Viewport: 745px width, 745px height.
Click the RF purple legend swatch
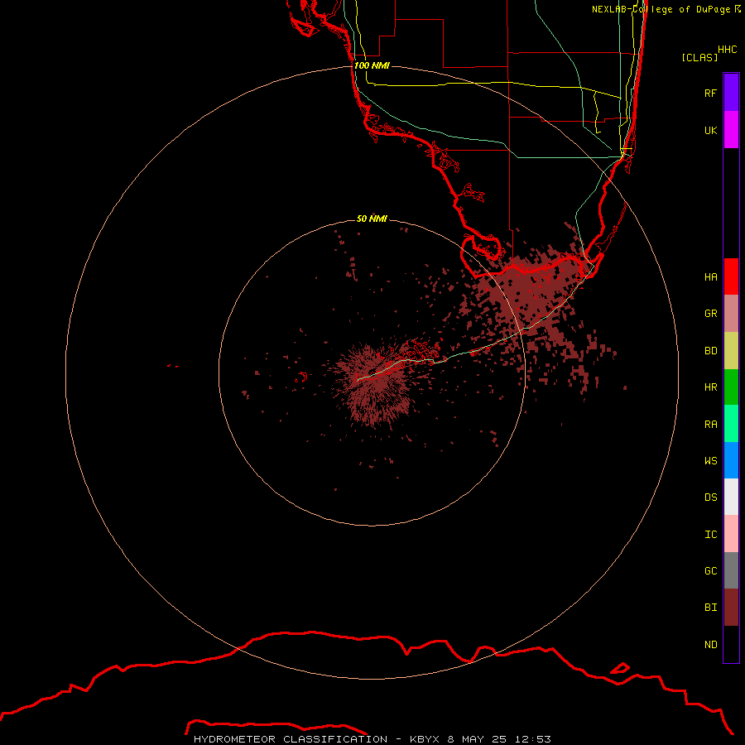point(731,93)
